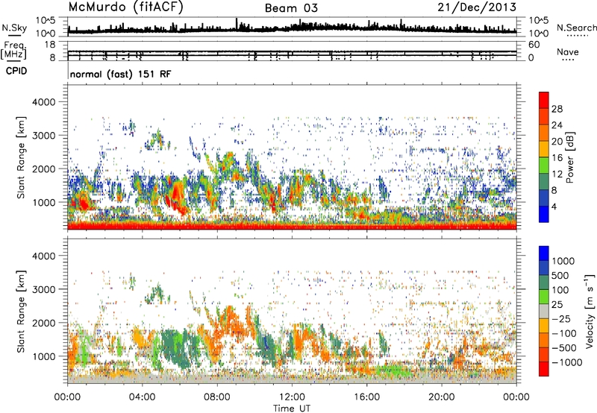The image size is (597, 413).
Task: Click the '16:00' time axis tick label
Action: click(x=366, y=397)
